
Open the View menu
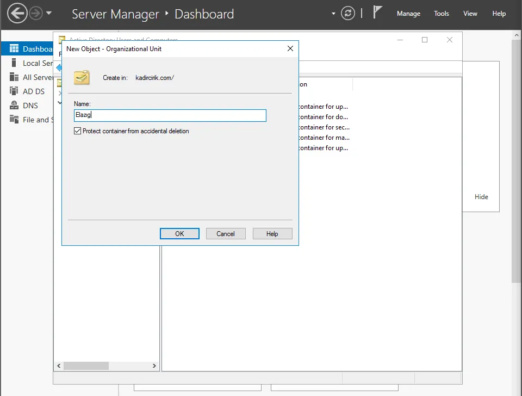coord(470,14)
